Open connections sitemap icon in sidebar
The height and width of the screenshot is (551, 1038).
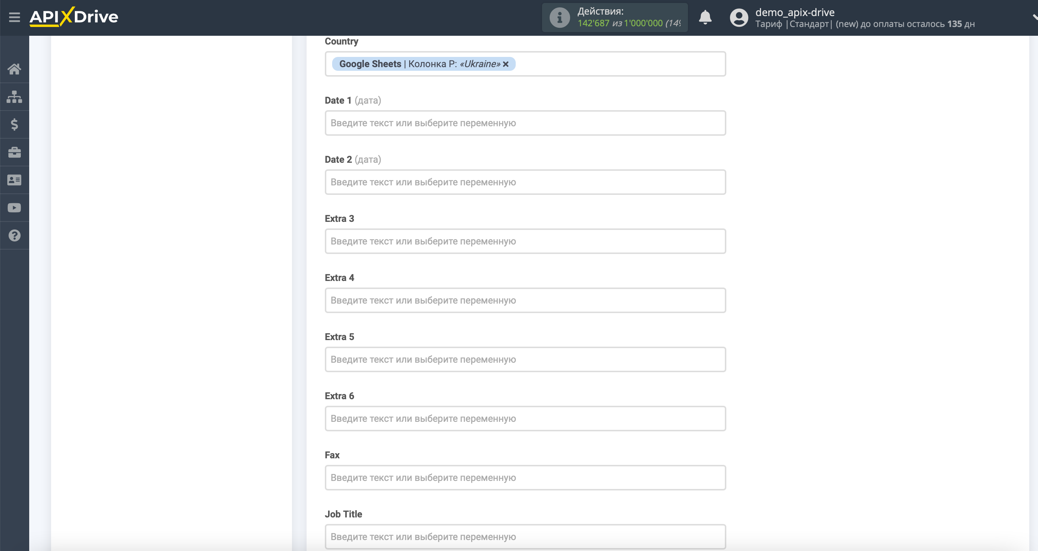15,97
